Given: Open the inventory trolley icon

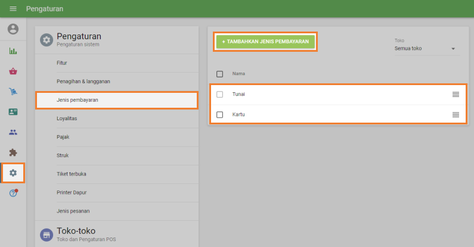Looking at the screenshot, I should click(x=13, y=92).
